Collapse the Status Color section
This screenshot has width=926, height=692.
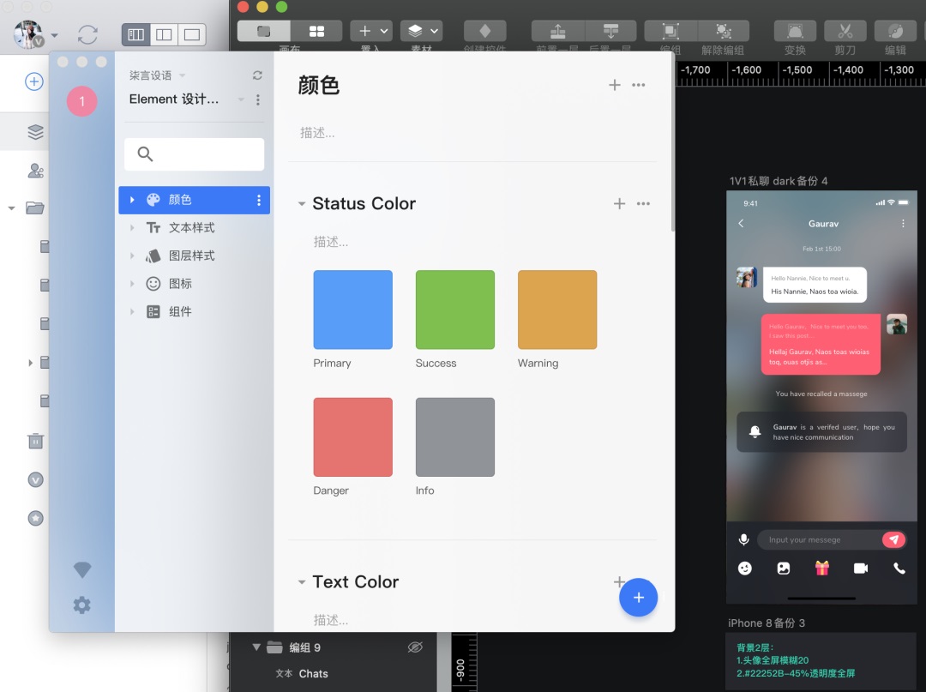pos(302,204)
